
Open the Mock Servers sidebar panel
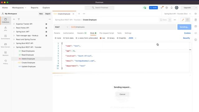pyautogui.click(x=6, y=45)
